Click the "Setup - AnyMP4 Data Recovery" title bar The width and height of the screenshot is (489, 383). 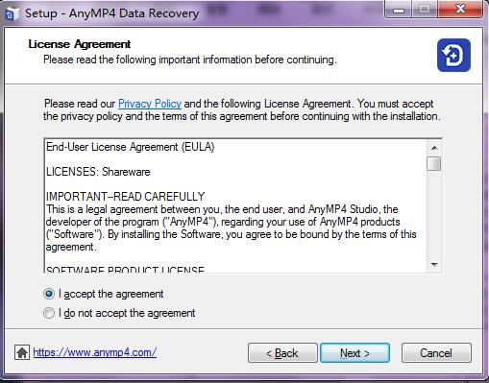[112, 13]
